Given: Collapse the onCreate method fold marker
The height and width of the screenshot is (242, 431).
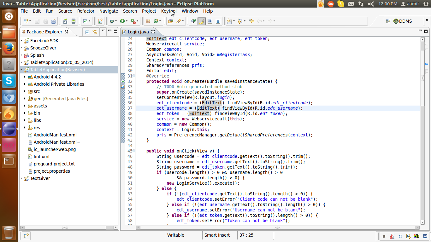Looking at the screenshot, I should [x=134, y=76].
